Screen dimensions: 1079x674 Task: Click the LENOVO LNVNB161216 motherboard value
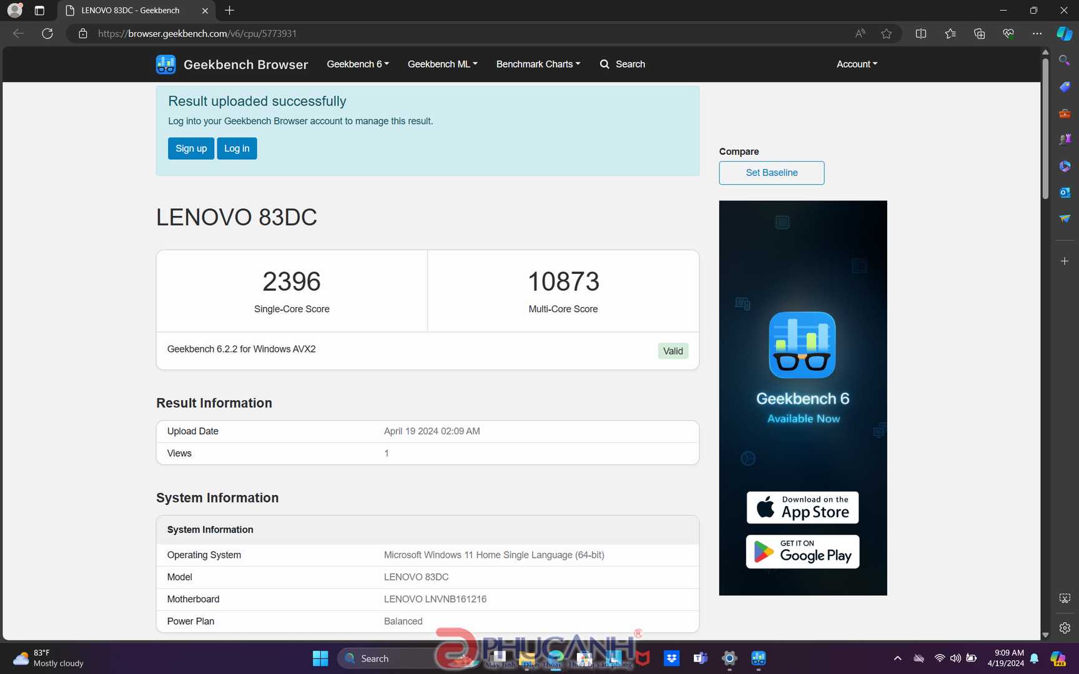pyautogui.click(x=435, y=599)
